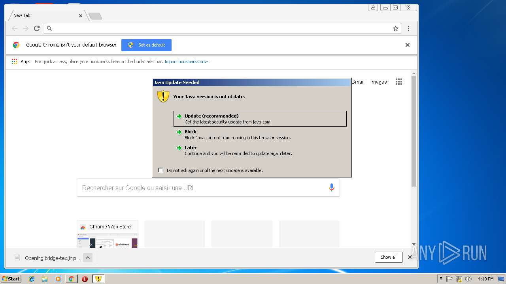This screenshot has height=284, width=506.
Task: Reload the current page
Action: (37, 28)
